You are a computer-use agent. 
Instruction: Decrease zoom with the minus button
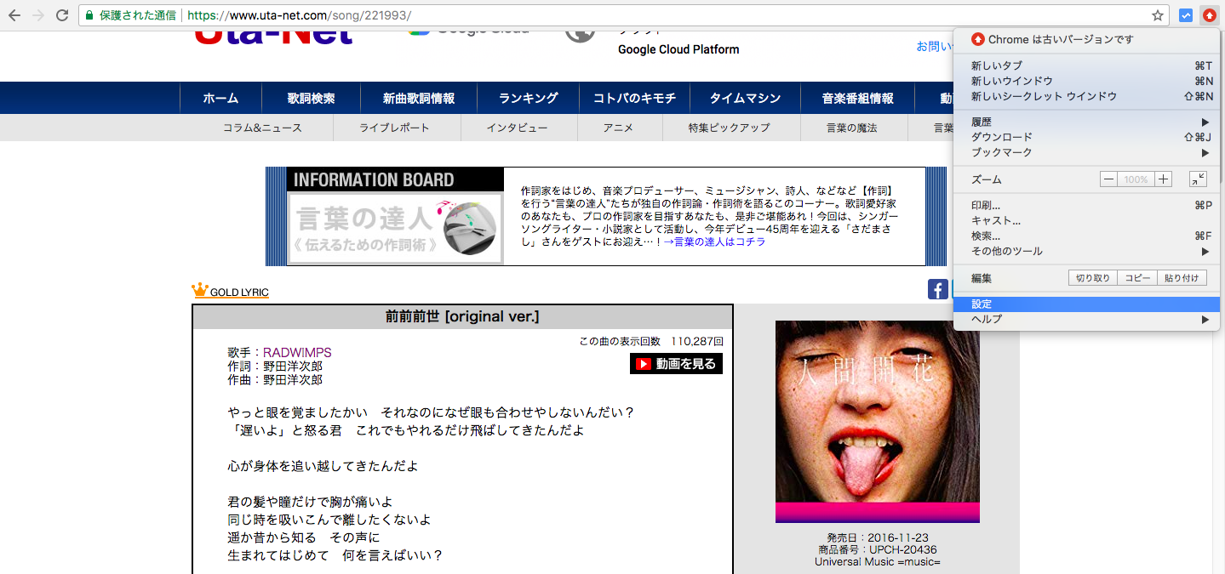click(x=1108, y=179)
